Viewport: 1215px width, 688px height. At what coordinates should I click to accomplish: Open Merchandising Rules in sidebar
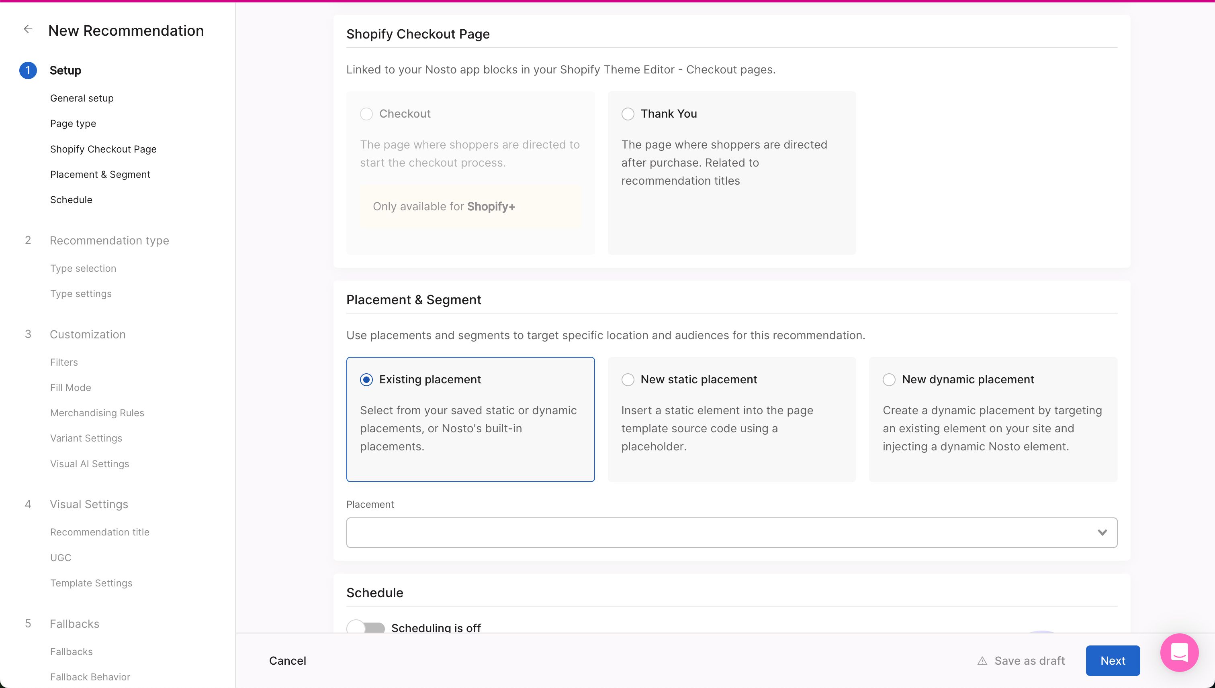coord(97,413)
